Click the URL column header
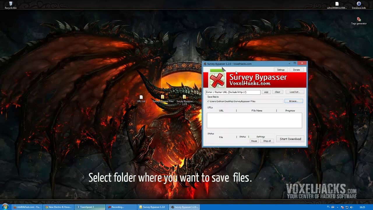Image resolution: width=373 pixels, height=210 pixels. coord(221,111)
